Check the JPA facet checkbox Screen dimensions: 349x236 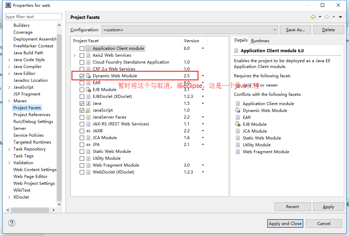click(x=82, y=145)
